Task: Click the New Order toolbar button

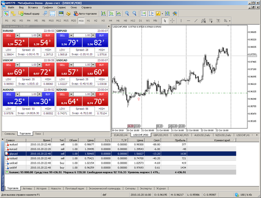Action: coord(29,14)
